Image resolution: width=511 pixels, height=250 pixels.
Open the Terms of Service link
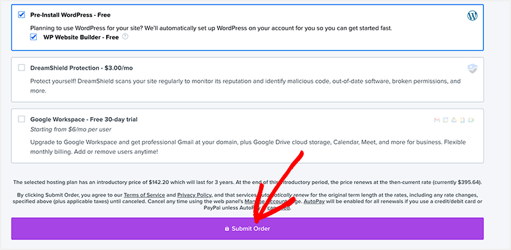[x=144, y=195]
